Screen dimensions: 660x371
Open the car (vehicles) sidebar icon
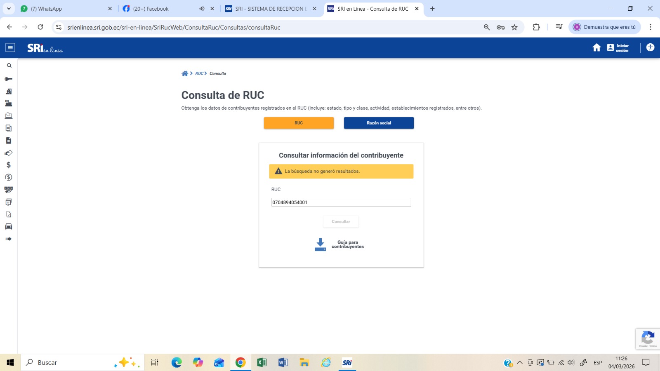point(8,226)
